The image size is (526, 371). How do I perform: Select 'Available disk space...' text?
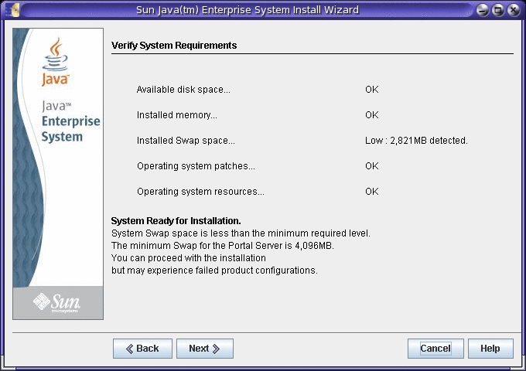click(x=183, y=90)
